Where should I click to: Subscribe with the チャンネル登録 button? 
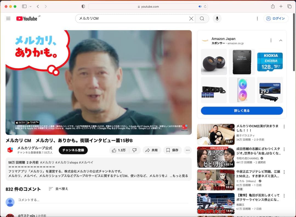[73, 150]
